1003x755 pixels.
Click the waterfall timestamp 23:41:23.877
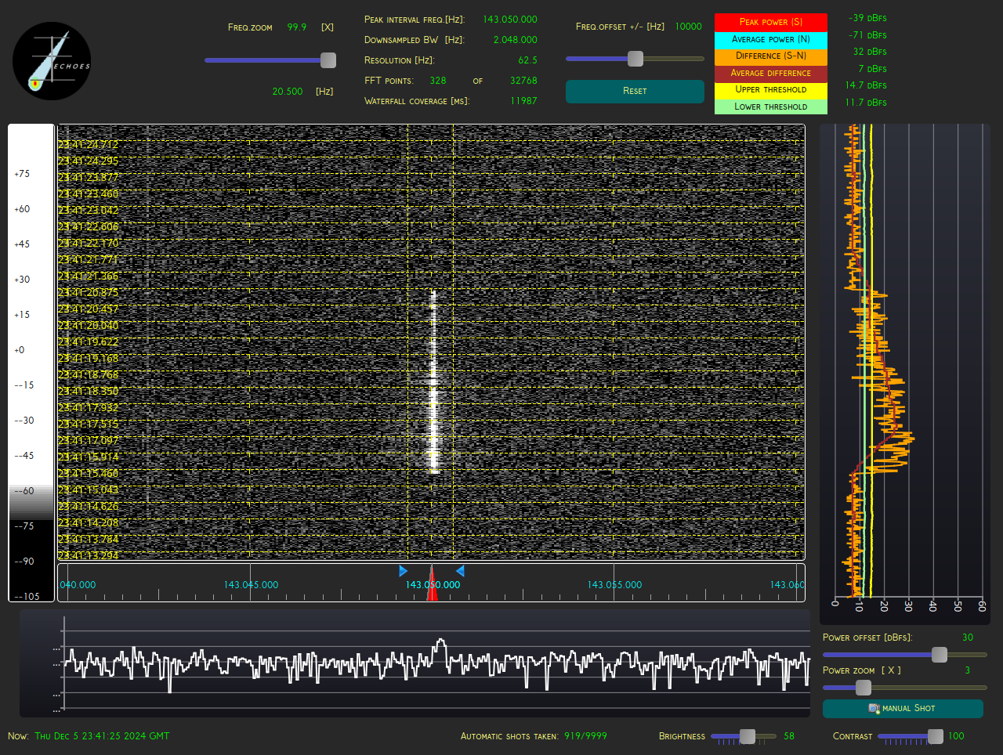[88, 177]
